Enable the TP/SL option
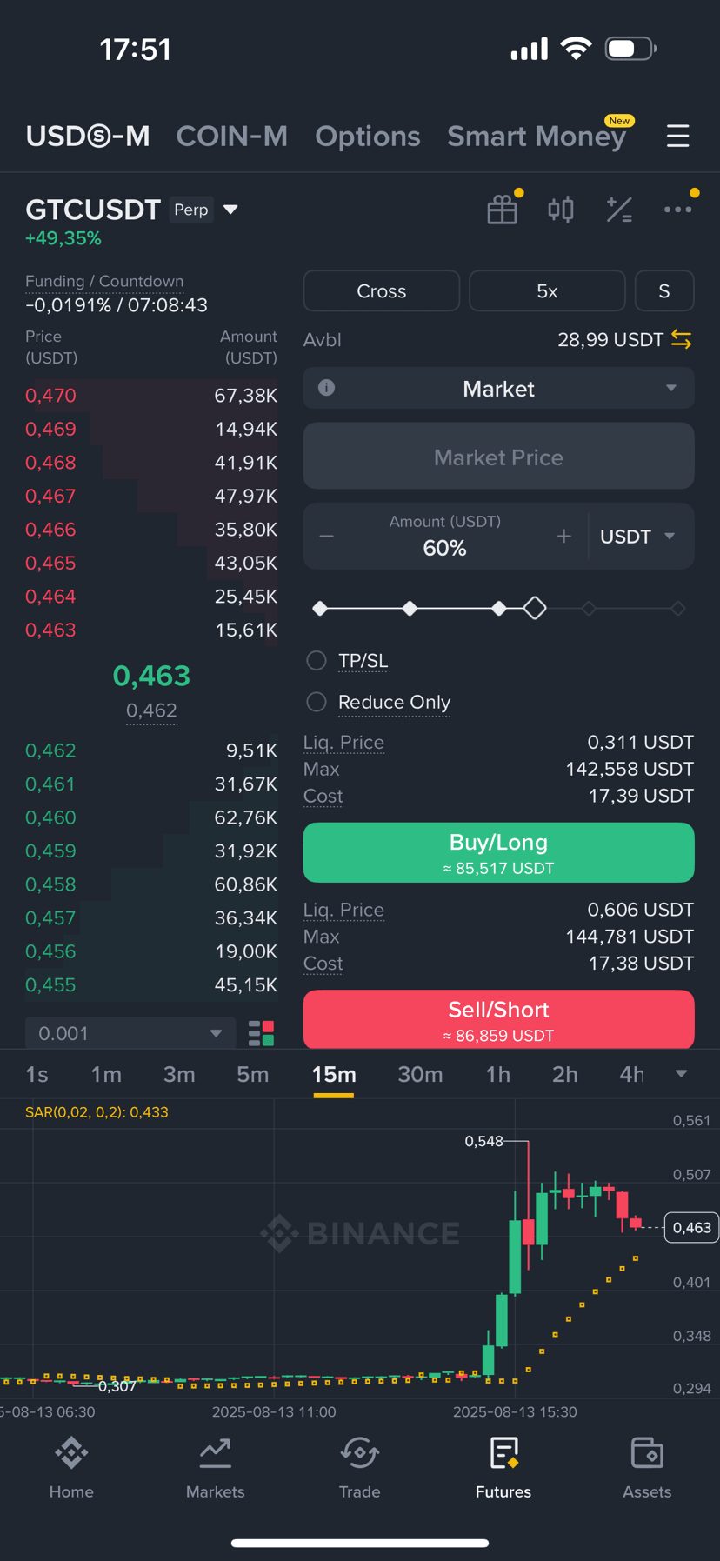 pyautogui.click(x=317, y=661)
